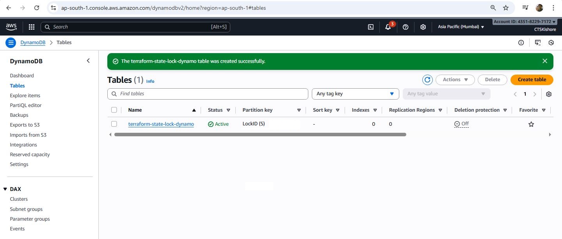The width and height of the screenshot is (562, 239).
Task: Select all tables header checkbox
Action: click(x=114, y=110)
